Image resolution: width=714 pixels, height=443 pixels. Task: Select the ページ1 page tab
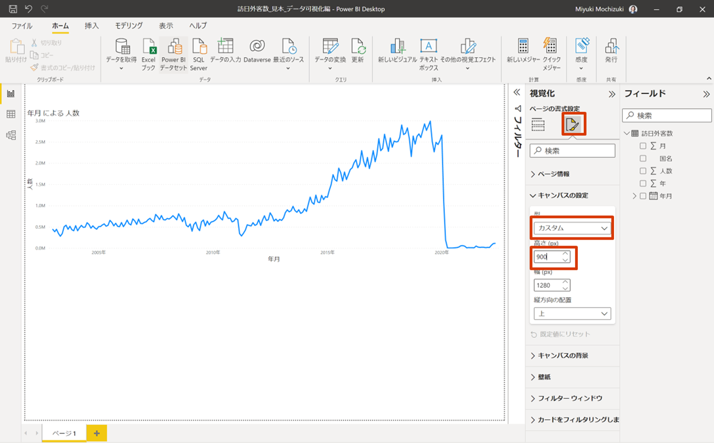pyautogui.click(x=64, y=433)
